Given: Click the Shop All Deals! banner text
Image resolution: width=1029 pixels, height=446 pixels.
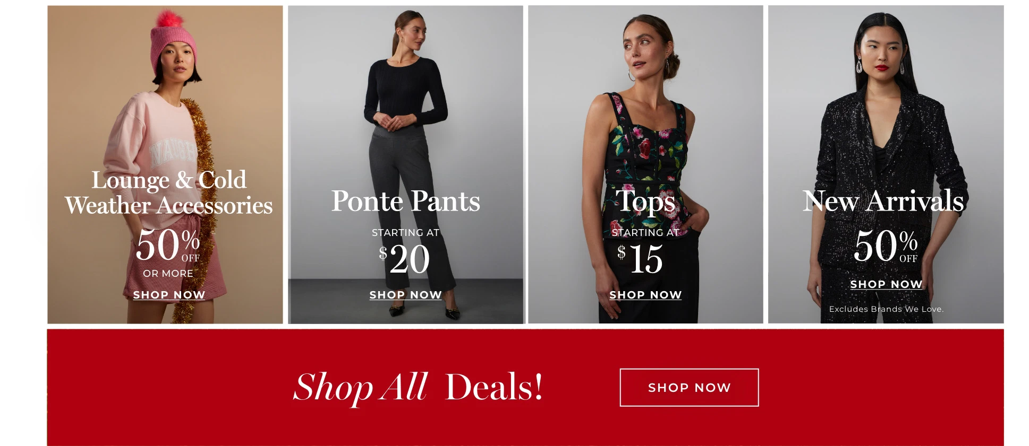Looking at the screenshot, I should [418, 387].
